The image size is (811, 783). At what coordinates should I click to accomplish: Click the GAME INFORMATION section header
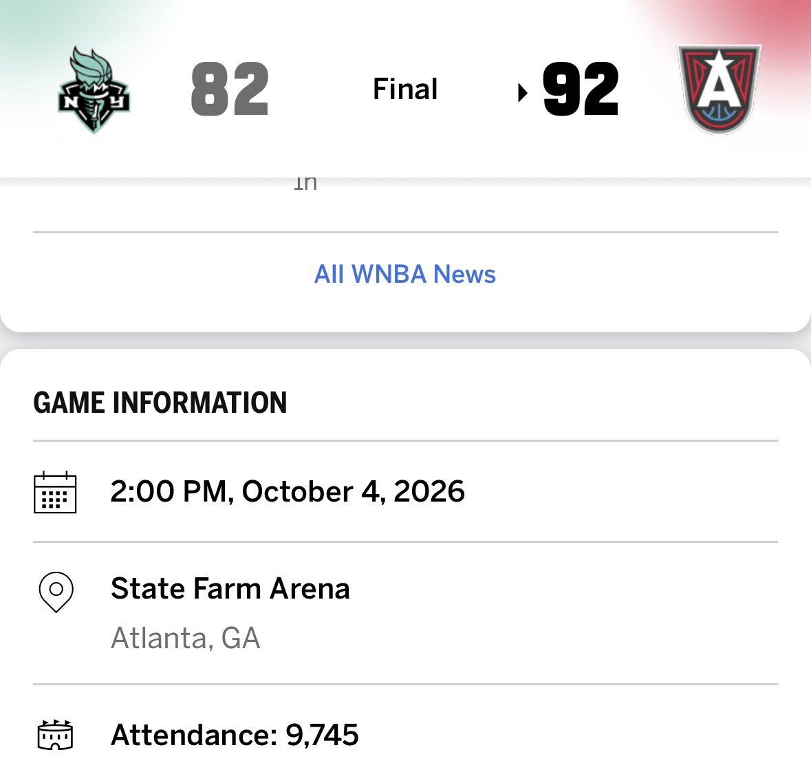pos(160,403)
